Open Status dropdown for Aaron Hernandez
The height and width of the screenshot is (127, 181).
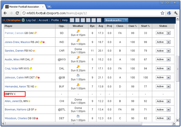pos(163,86)
